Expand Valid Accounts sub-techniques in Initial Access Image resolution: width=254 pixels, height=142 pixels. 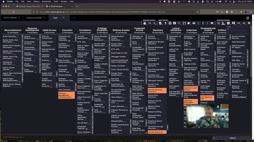(x=57, y=85)
